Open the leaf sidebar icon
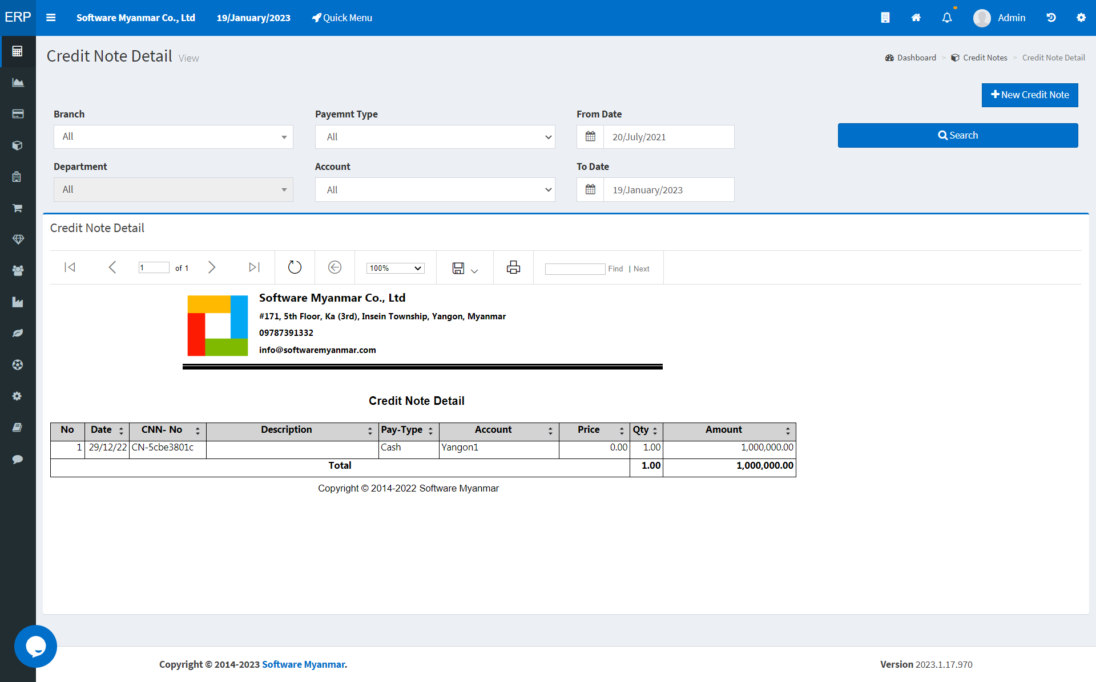This screenshot has width=1096, height=682. tap(18, 334)
